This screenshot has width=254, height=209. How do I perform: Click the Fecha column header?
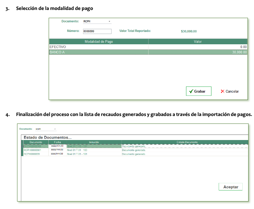click(x=57, y=142)
